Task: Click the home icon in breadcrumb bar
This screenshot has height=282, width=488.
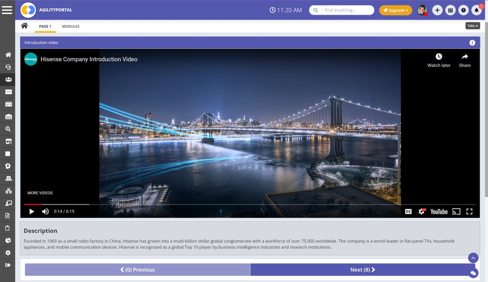Action: (24, 26)
